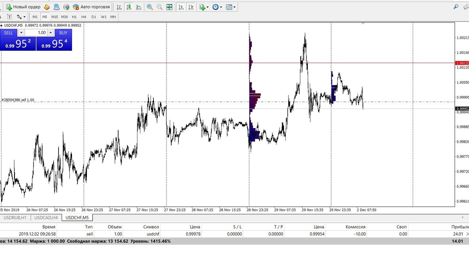Expand the periods clock dropdown arrow

(221, 7)
